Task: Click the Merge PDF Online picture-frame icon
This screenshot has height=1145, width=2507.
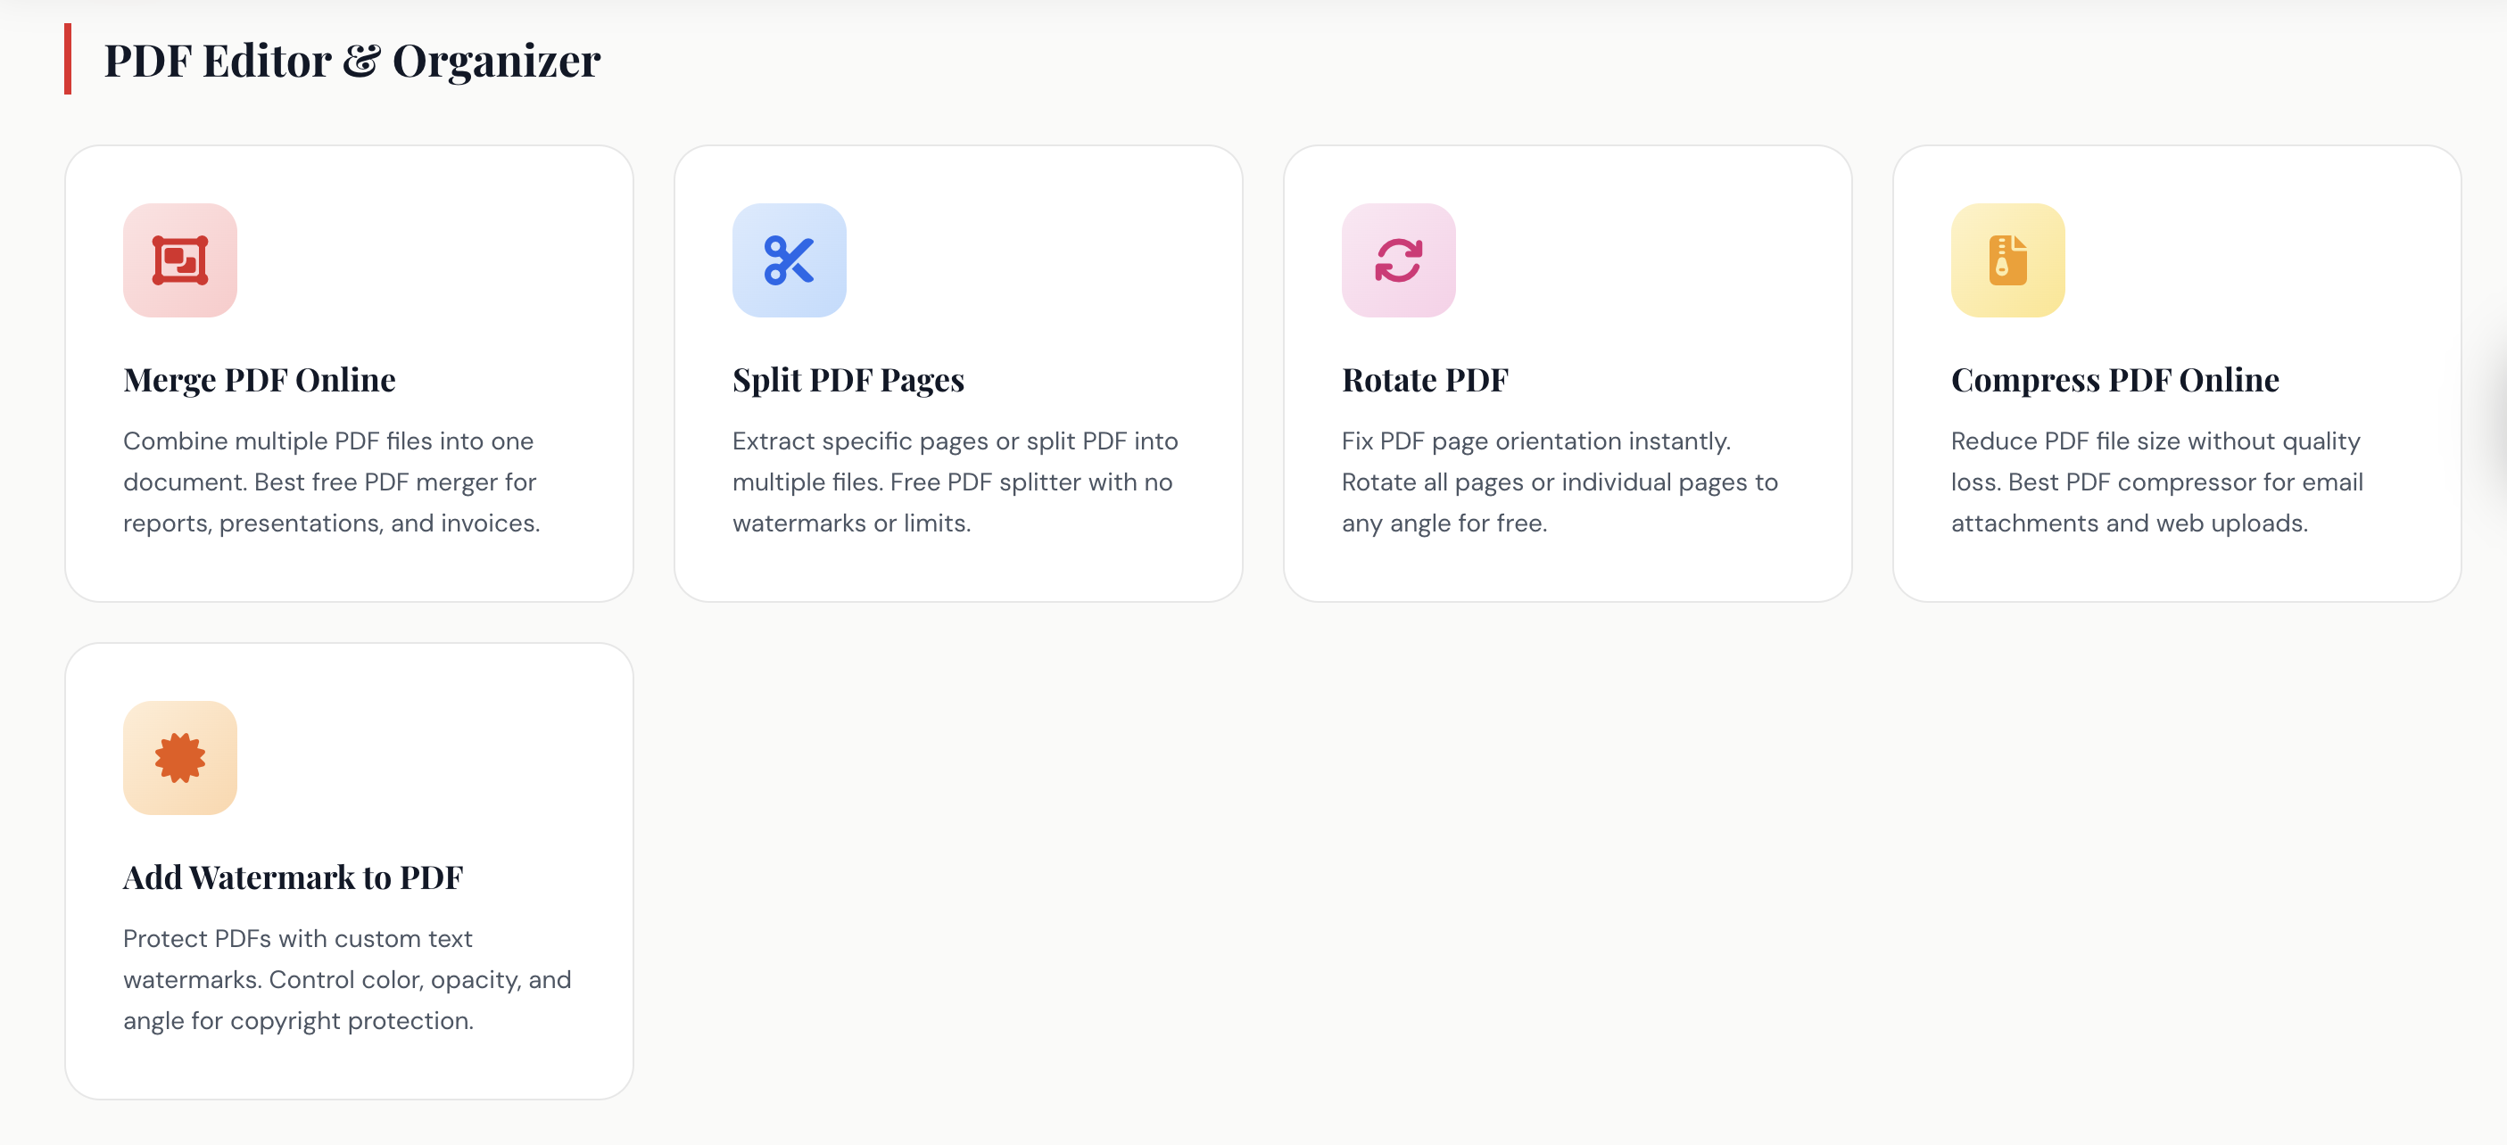Action: pos(179,260)
